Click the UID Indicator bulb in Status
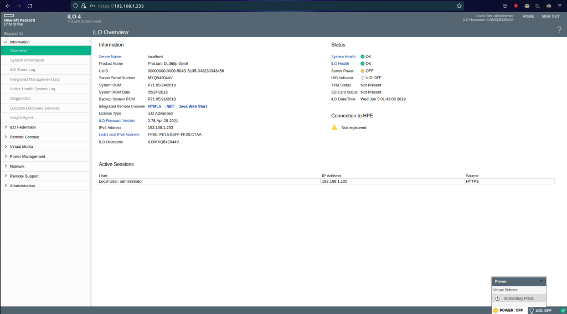This screenshot has height=314, width=567. click(362, 78)
